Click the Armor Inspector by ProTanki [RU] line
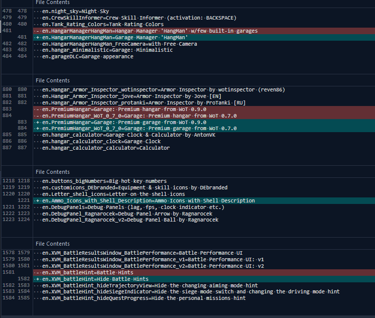This screenshot has height=318, width=375. pos(144,102)
